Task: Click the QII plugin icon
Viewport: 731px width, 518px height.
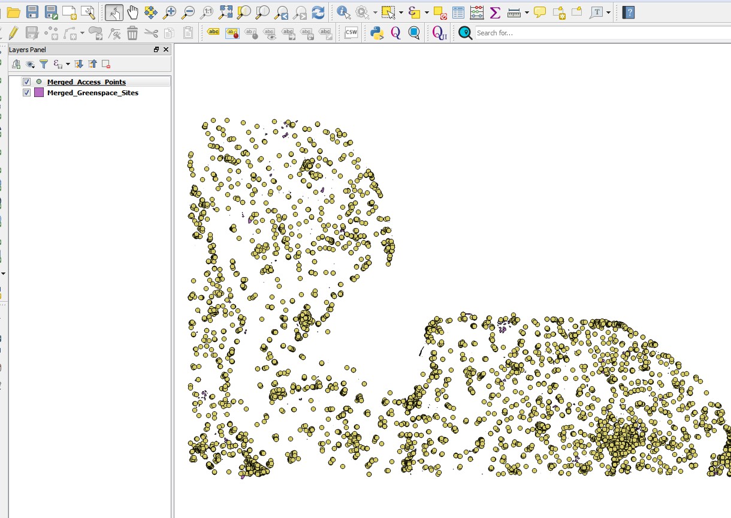Action: pos(440,33)
